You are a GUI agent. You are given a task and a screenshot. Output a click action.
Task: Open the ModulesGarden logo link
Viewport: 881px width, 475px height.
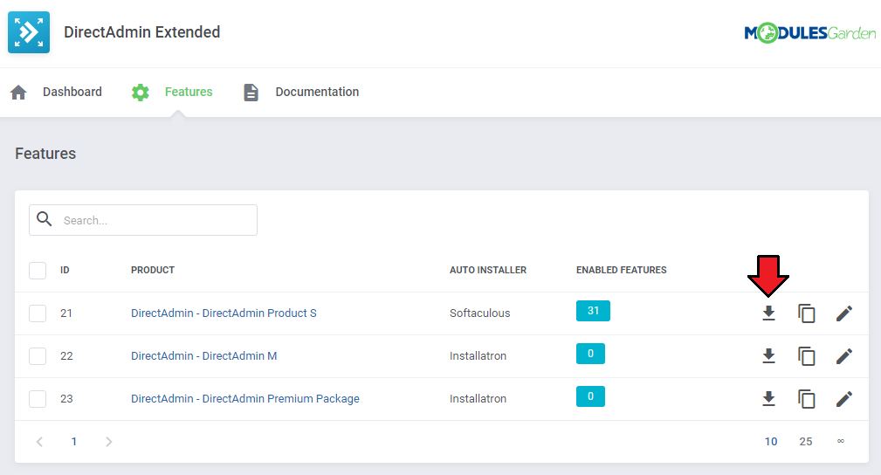[809, 33]
